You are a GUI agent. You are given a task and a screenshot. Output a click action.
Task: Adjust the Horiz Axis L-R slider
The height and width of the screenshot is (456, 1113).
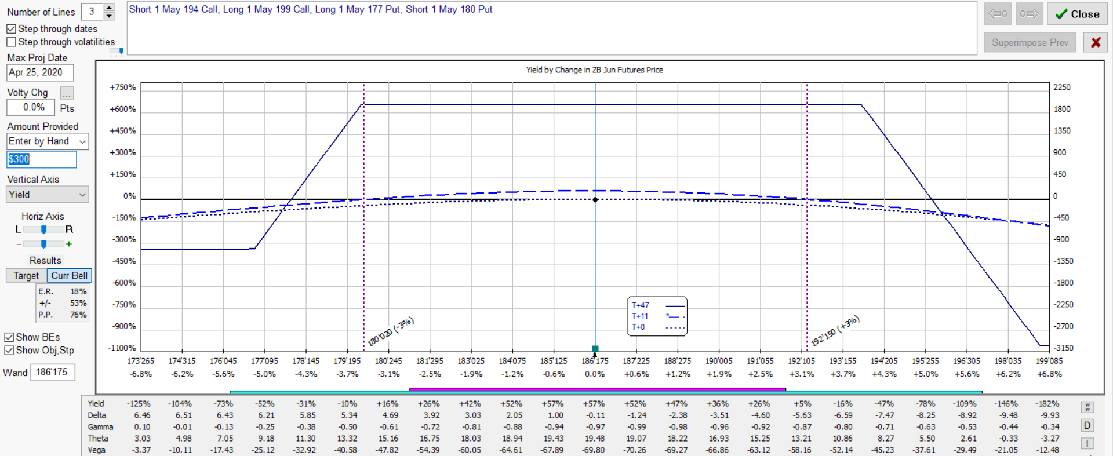click(x=43, y=229)
